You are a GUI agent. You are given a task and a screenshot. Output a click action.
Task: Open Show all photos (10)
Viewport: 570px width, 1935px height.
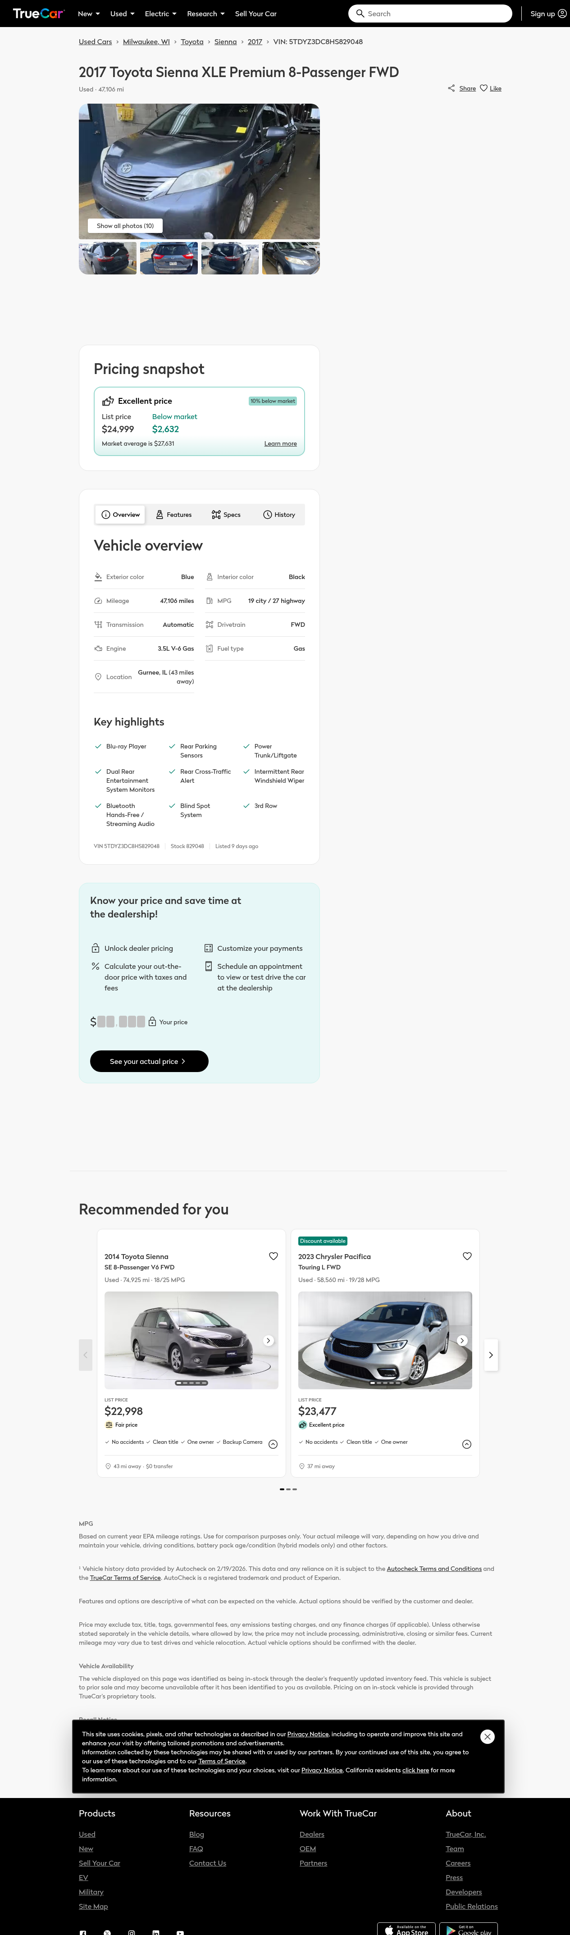(125, 225)
